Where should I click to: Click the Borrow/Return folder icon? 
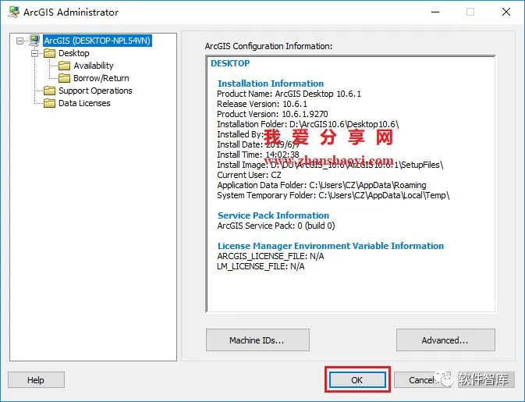[64, 78]
